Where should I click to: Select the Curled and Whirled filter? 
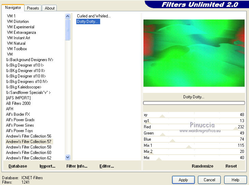tap(94, 16)
